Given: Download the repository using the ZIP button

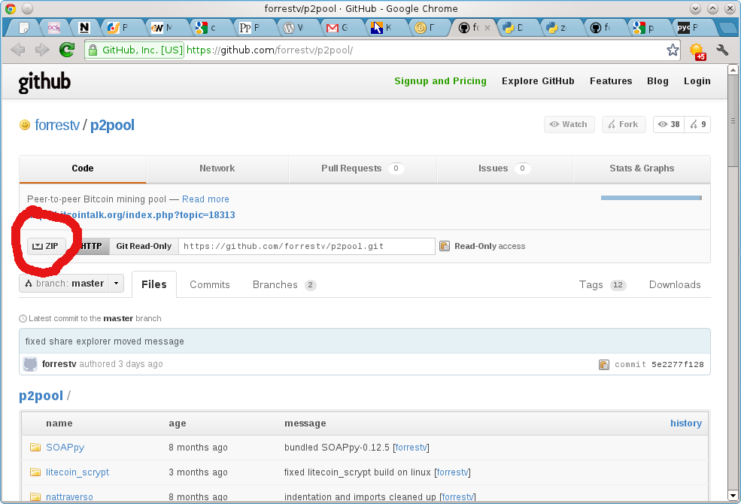Looking at the screenshot, I should (x=47, y=246).
